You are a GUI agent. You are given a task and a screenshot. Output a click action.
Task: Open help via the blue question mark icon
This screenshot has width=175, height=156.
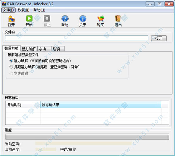coord(65,19)
